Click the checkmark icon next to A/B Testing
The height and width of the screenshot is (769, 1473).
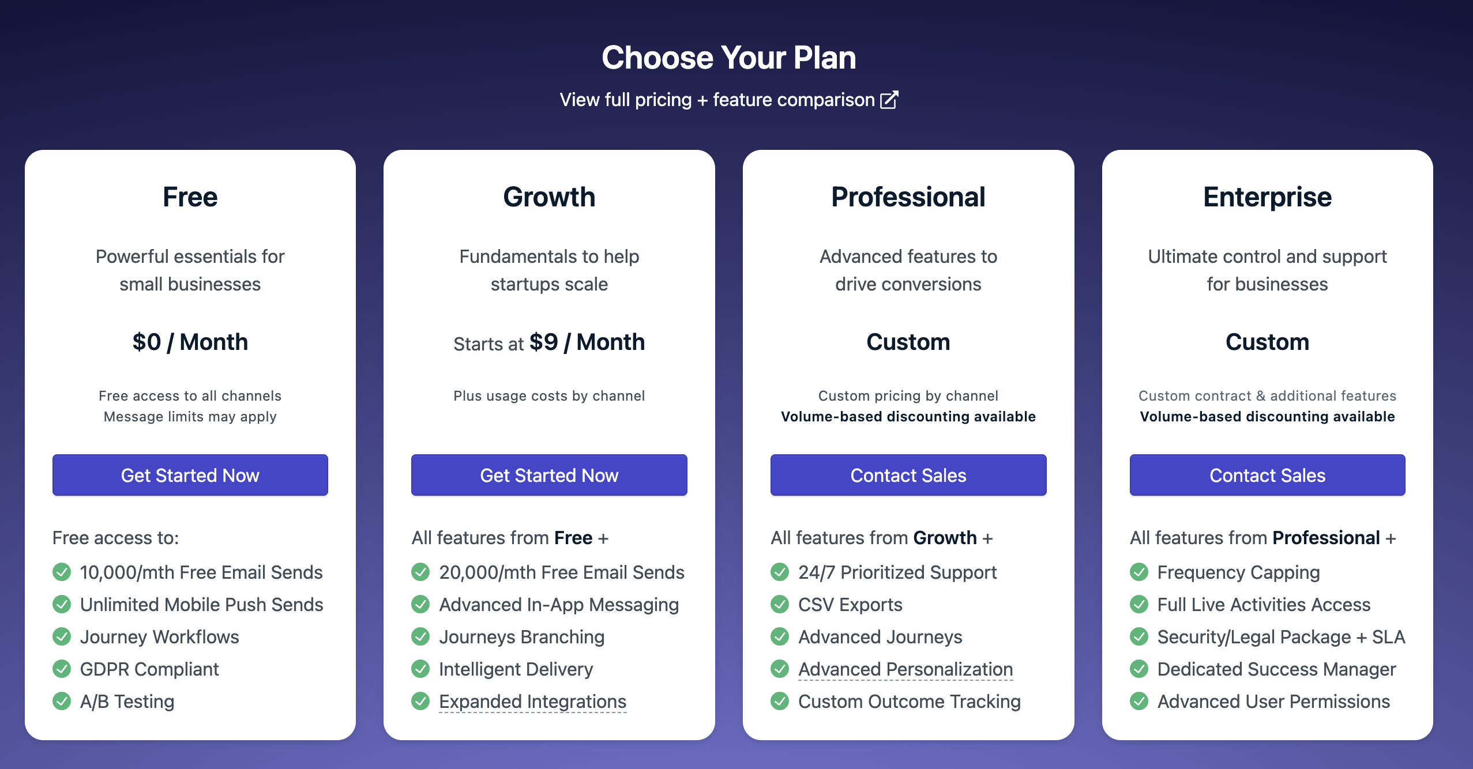(x=62, y=701)
